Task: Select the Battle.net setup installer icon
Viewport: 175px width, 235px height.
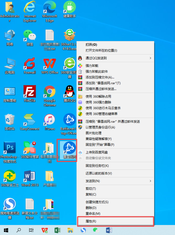Action: [69, 119]
